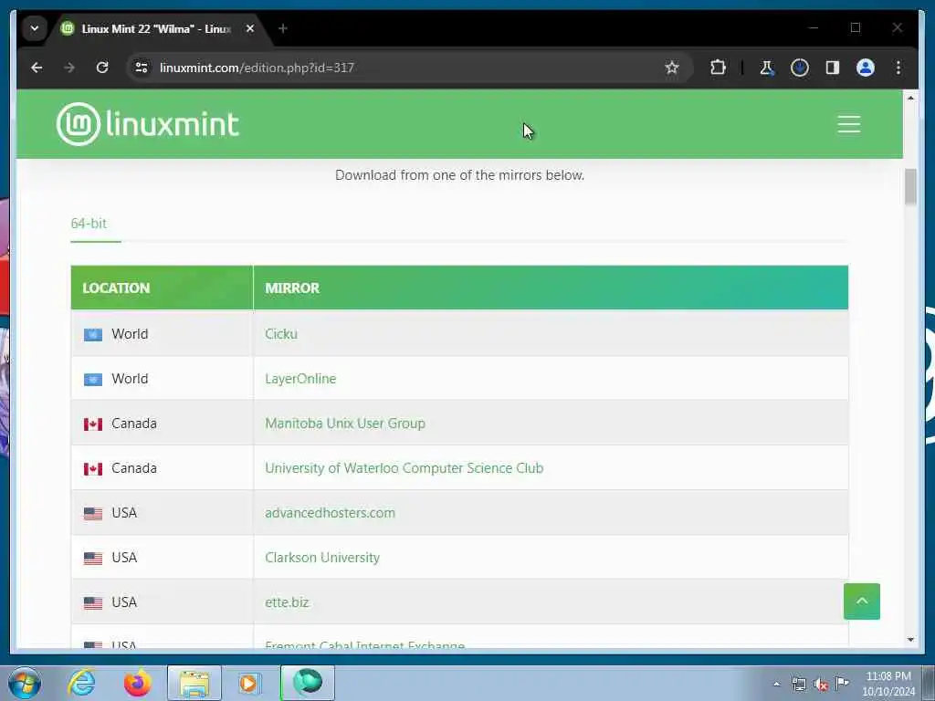
Task: Open Windows Media Player from taskbar
Action: coord(248,683)
